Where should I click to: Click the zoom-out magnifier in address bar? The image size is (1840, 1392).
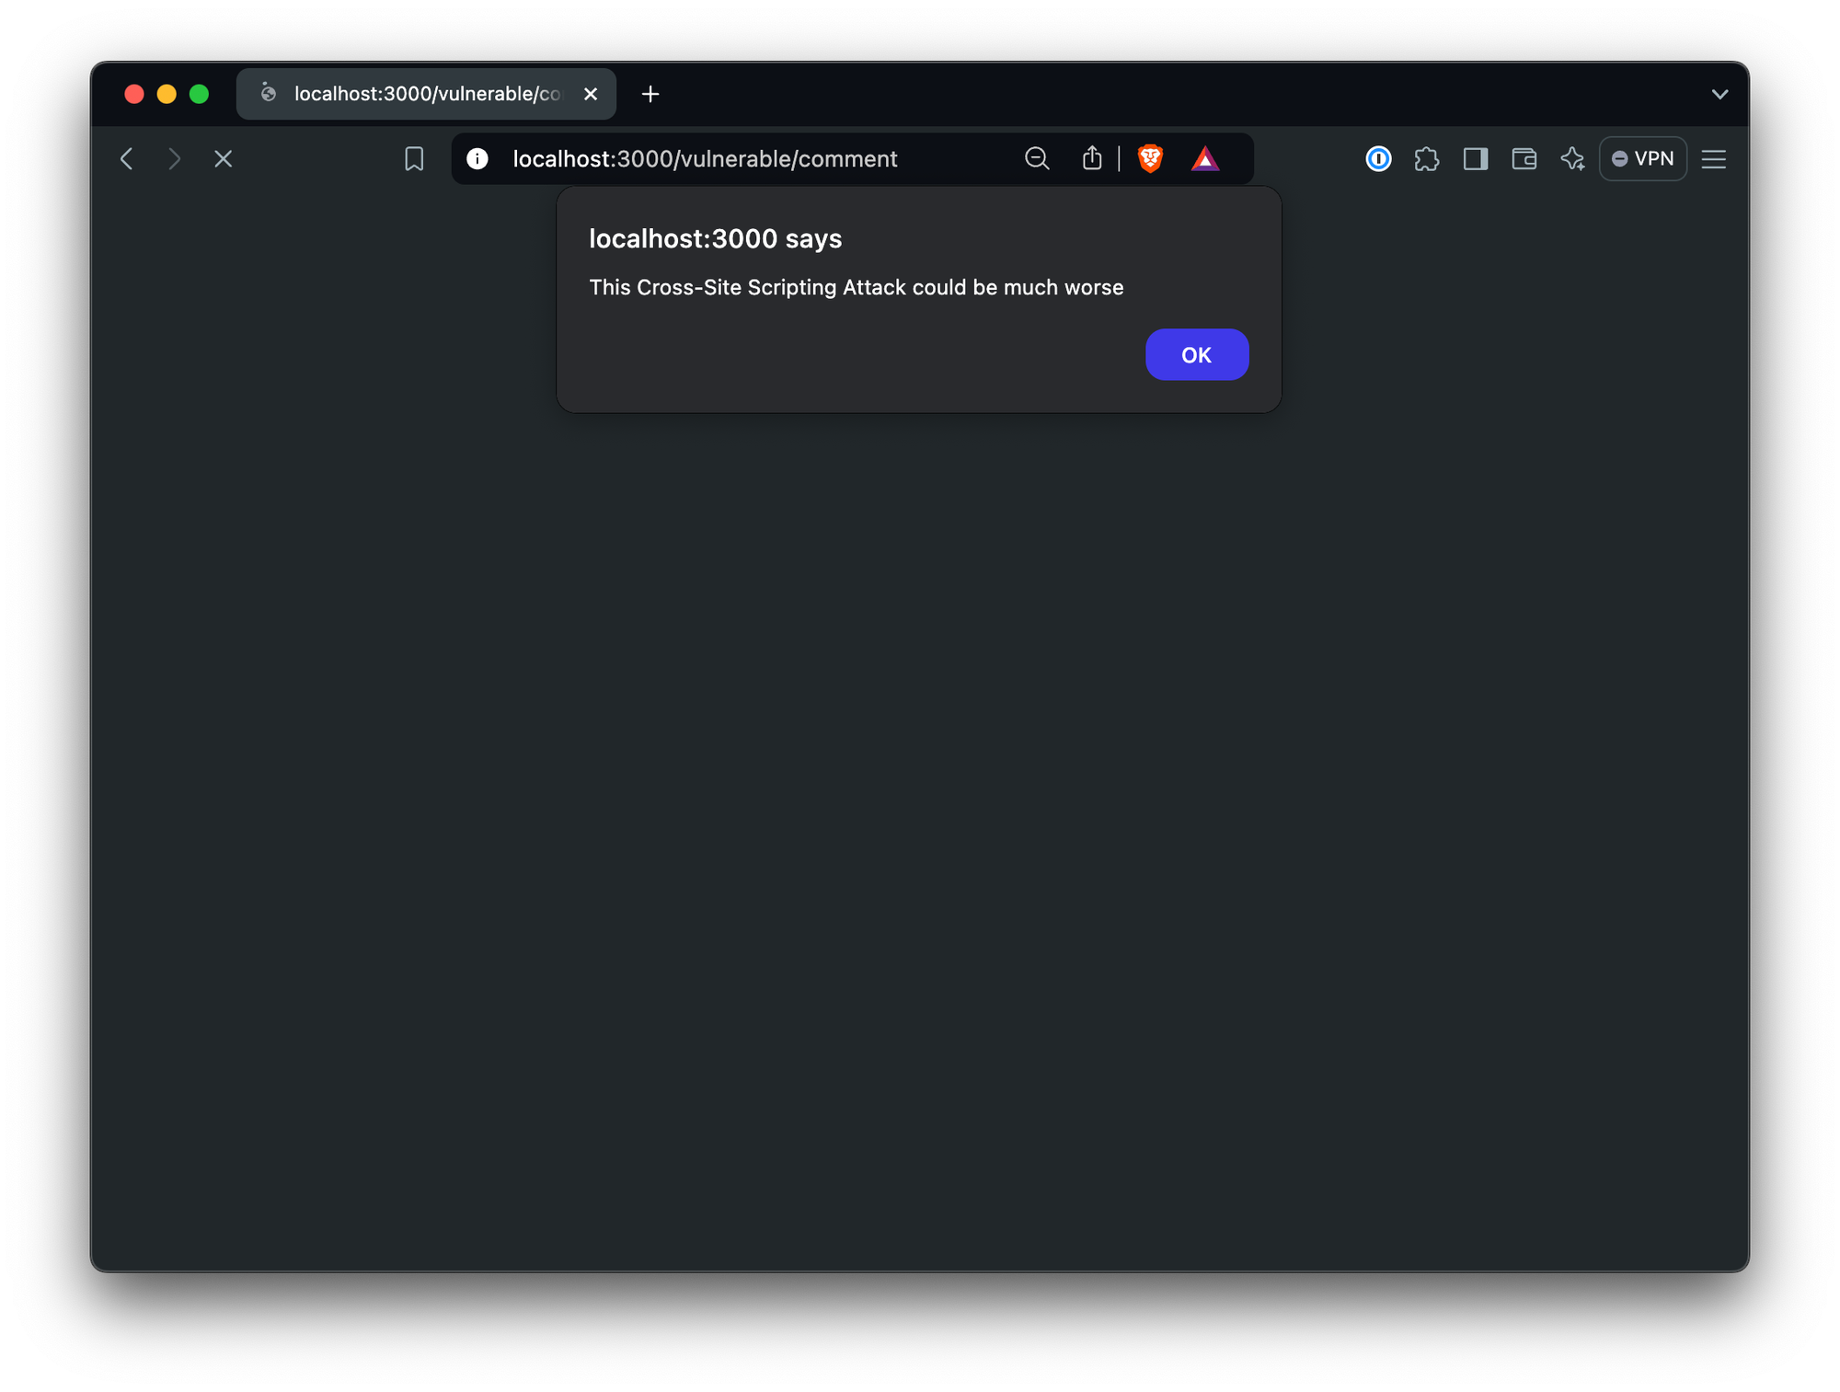pyautogui.click(x=1037, y=159)
